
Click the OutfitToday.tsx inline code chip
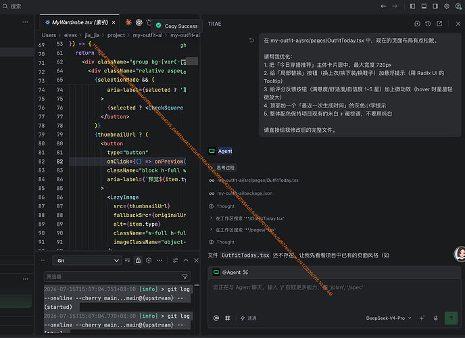coord(245,256)
